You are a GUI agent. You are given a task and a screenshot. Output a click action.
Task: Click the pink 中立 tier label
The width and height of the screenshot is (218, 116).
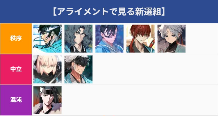[x=16, y=69]
